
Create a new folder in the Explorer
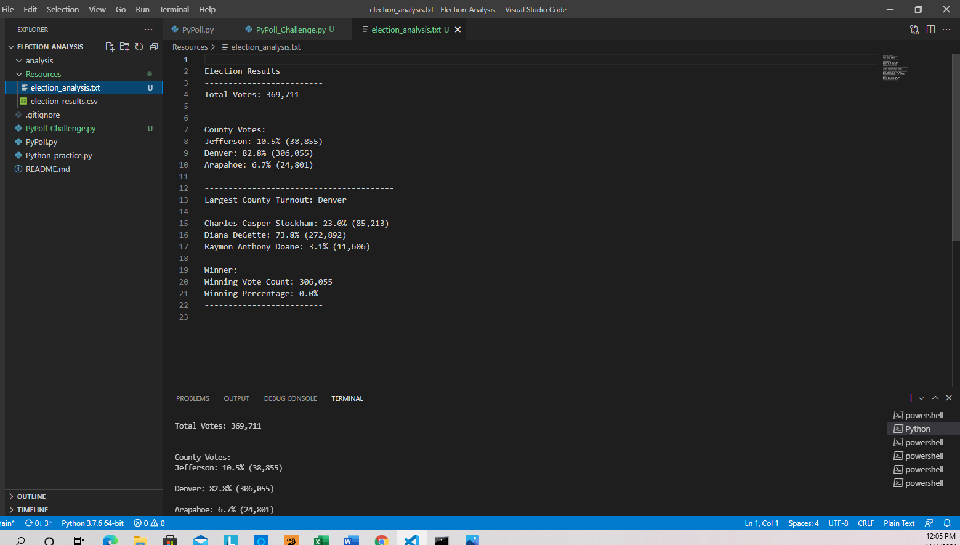pyautogui.click(x=124, y=47)
